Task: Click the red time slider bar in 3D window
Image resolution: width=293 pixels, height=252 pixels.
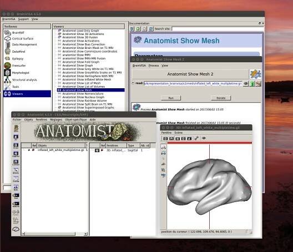Action: coord(209,143)
